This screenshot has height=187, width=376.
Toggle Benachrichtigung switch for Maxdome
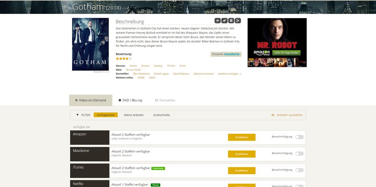[x=299, y=153]
